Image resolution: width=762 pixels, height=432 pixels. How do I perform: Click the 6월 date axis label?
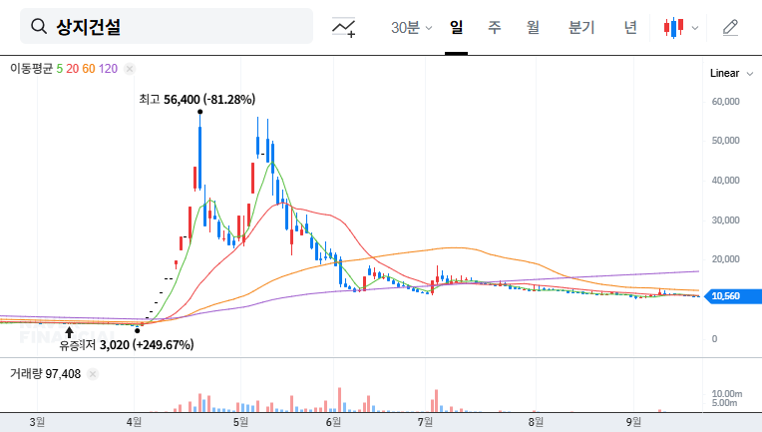(x=333, y=422)
